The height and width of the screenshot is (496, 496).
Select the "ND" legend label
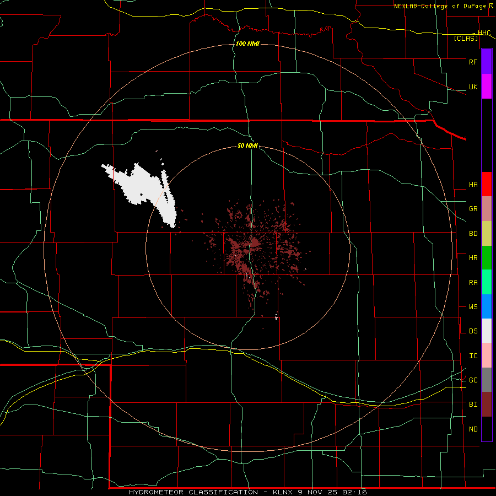(473, 429)
